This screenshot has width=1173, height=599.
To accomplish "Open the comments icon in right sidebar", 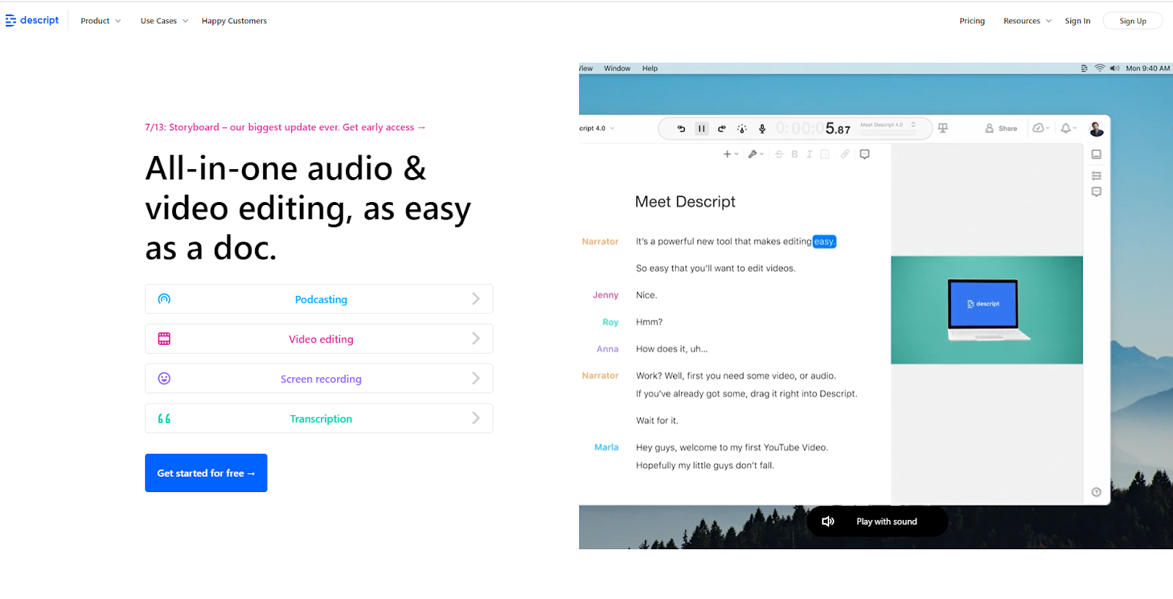I will tap(1097, 192).
